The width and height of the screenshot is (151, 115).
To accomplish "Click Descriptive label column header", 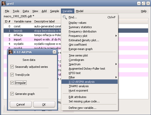I will (44, 21).
